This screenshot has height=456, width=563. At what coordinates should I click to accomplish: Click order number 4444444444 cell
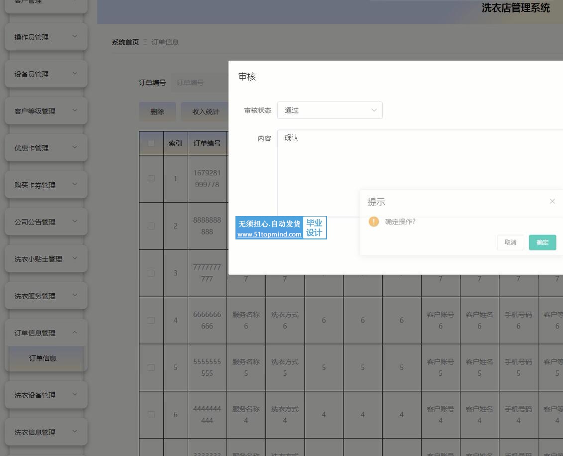[207, 415]
